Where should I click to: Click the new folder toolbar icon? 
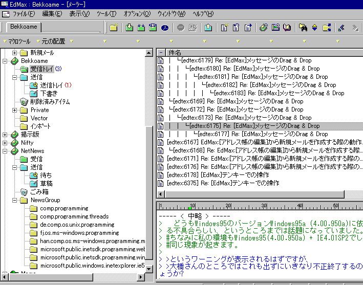[114, 28]
